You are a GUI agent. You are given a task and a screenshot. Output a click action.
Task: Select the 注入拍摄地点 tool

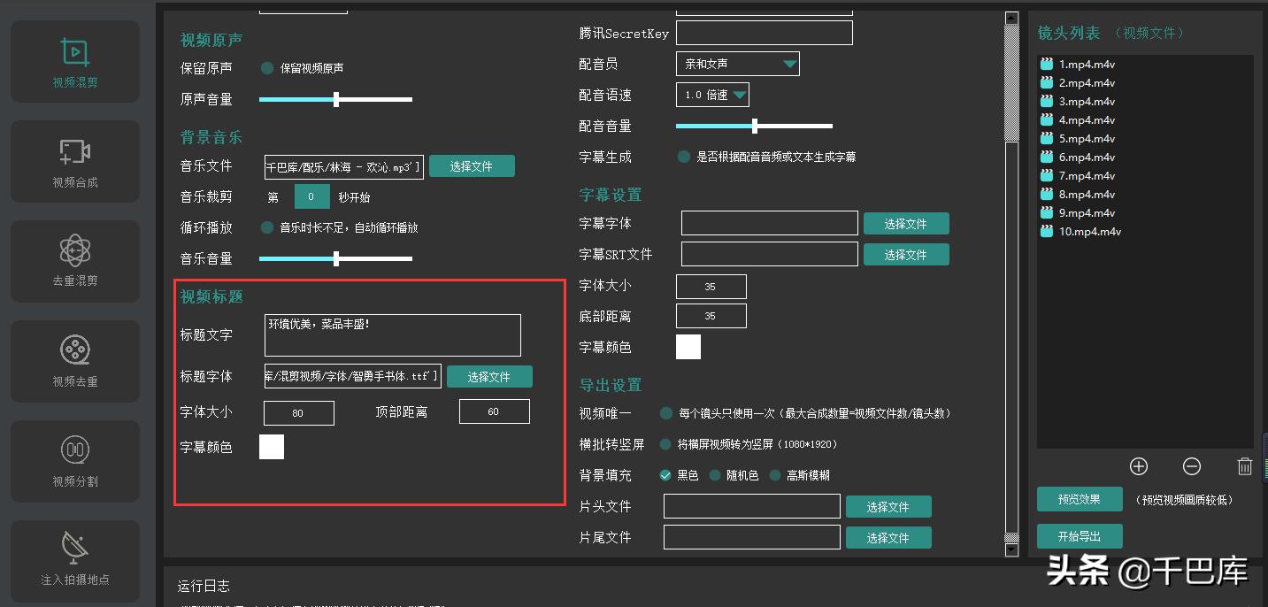click(x=74, y=561)
